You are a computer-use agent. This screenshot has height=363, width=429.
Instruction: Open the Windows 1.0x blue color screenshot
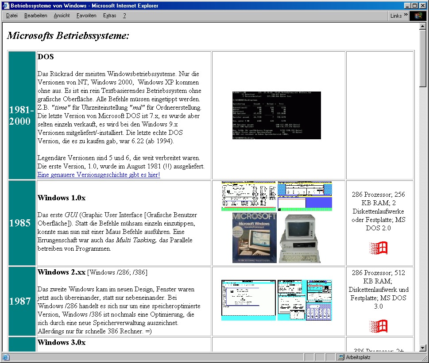305,196
